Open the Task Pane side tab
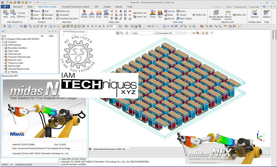This screenshot has height=167, width=277. (x=273, y=35)
